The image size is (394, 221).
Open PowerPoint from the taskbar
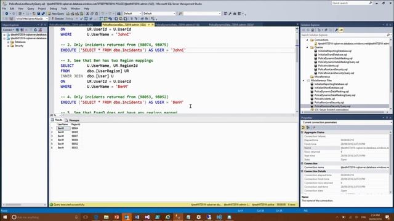coord(116,217)
